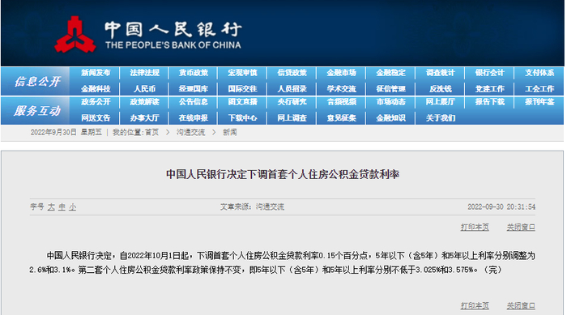567x315 pixels.
Task: Open 网送文告 navigation item
Action: 96,118
